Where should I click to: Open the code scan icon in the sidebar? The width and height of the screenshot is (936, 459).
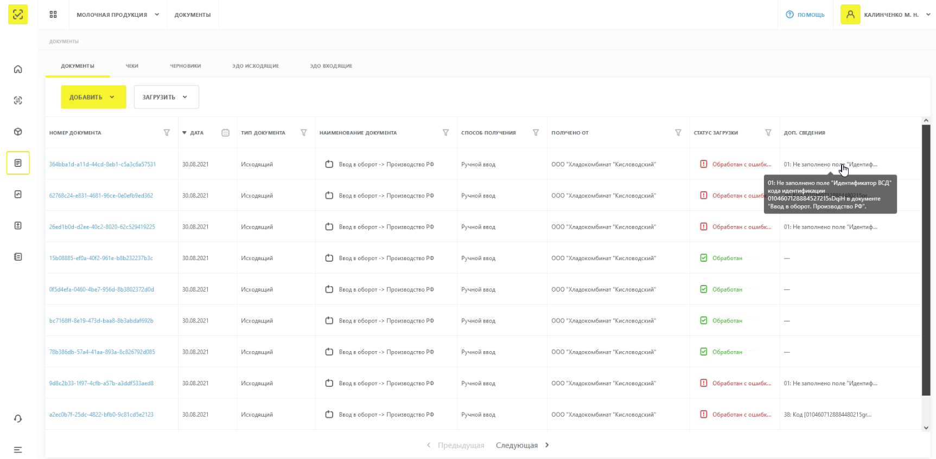18,101
